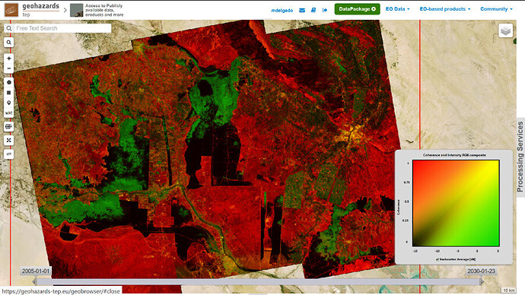Click the sign-out arrow icon

[x=324, y=10]
